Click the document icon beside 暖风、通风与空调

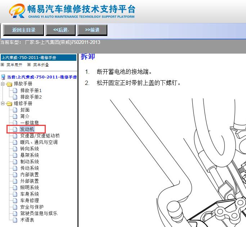(x=15, y=142)
